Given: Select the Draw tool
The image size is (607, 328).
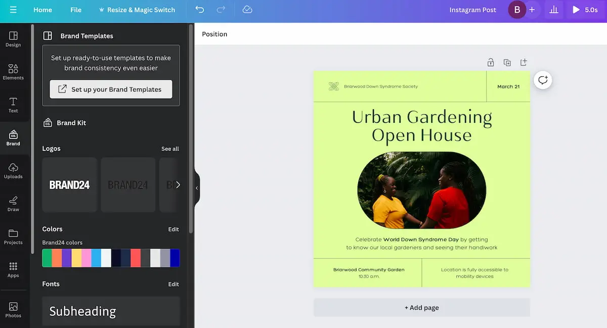Looking at the screenshot, I should click(13, 203).
